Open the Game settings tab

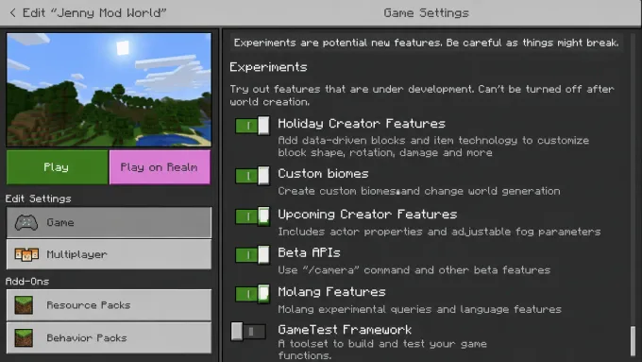(109, 223)
